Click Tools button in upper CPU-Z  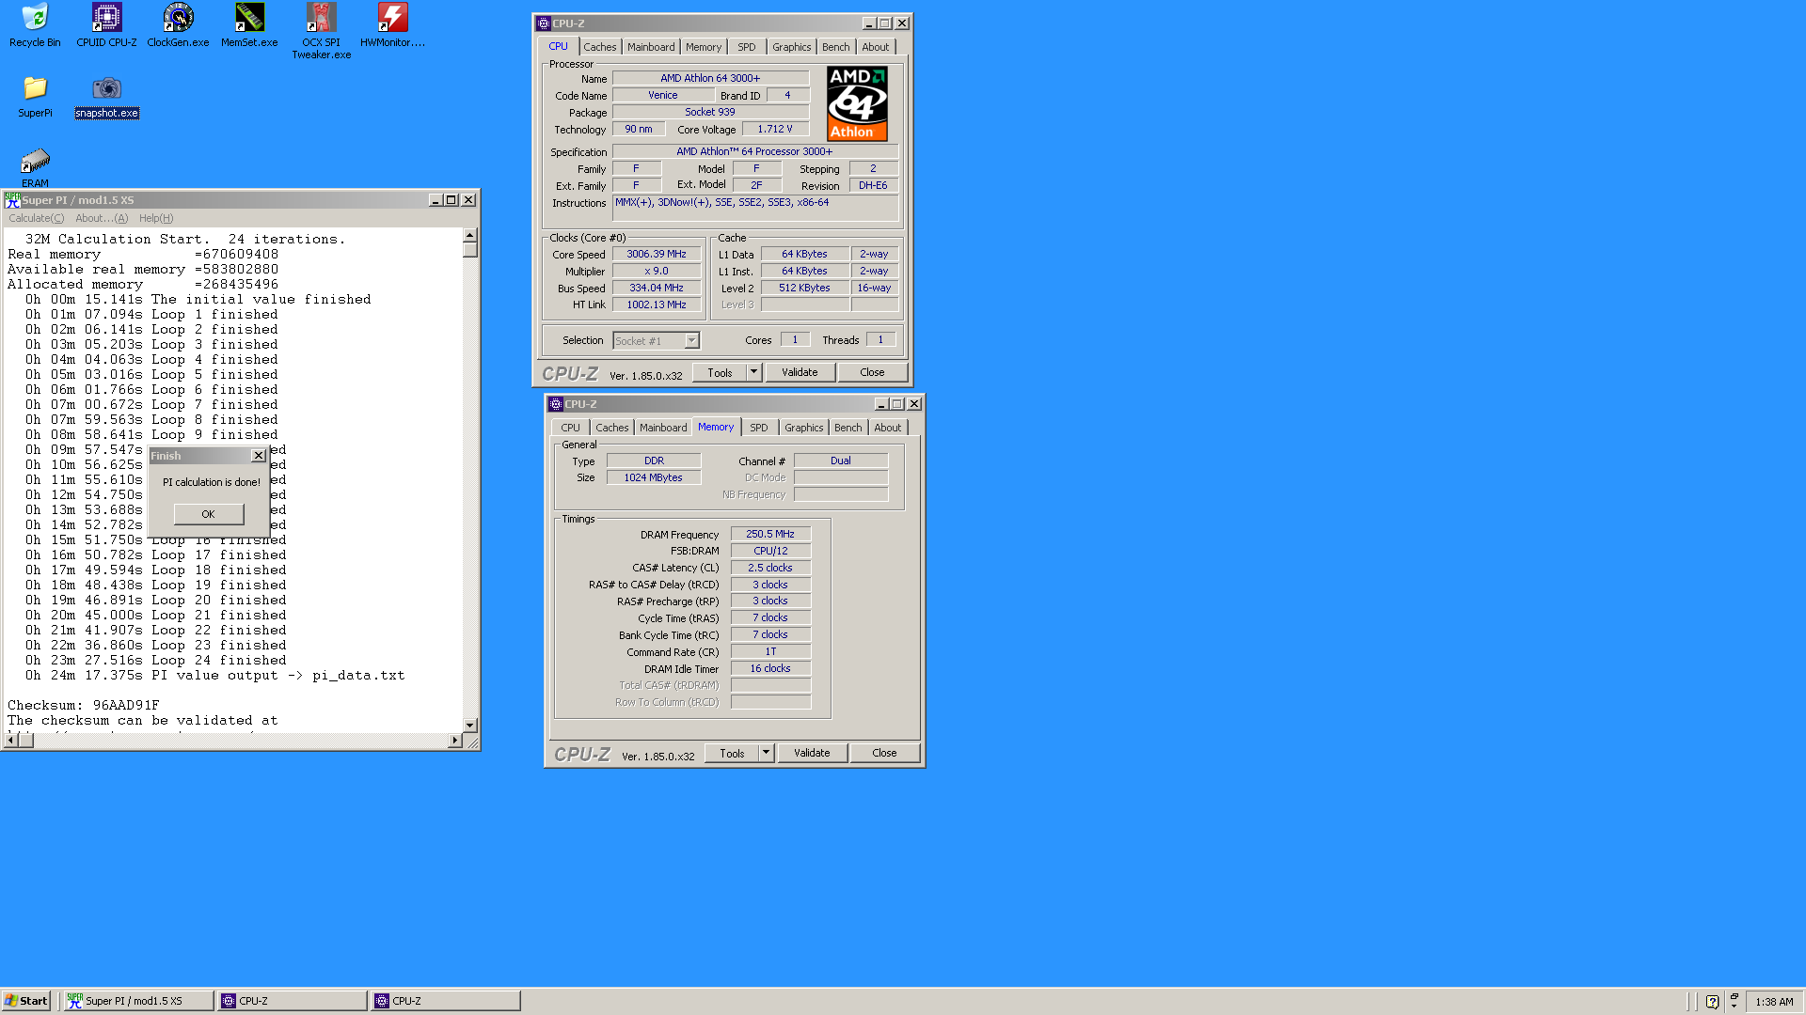(720, 372)
